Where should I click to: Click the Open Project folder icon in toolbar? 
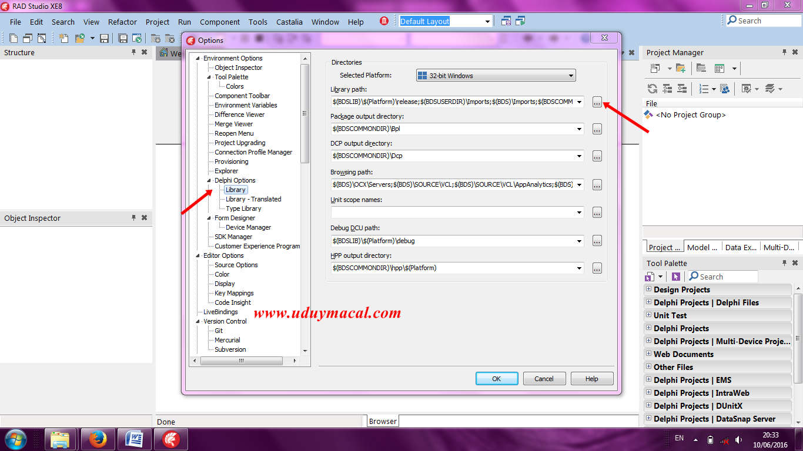coord(79,39)
